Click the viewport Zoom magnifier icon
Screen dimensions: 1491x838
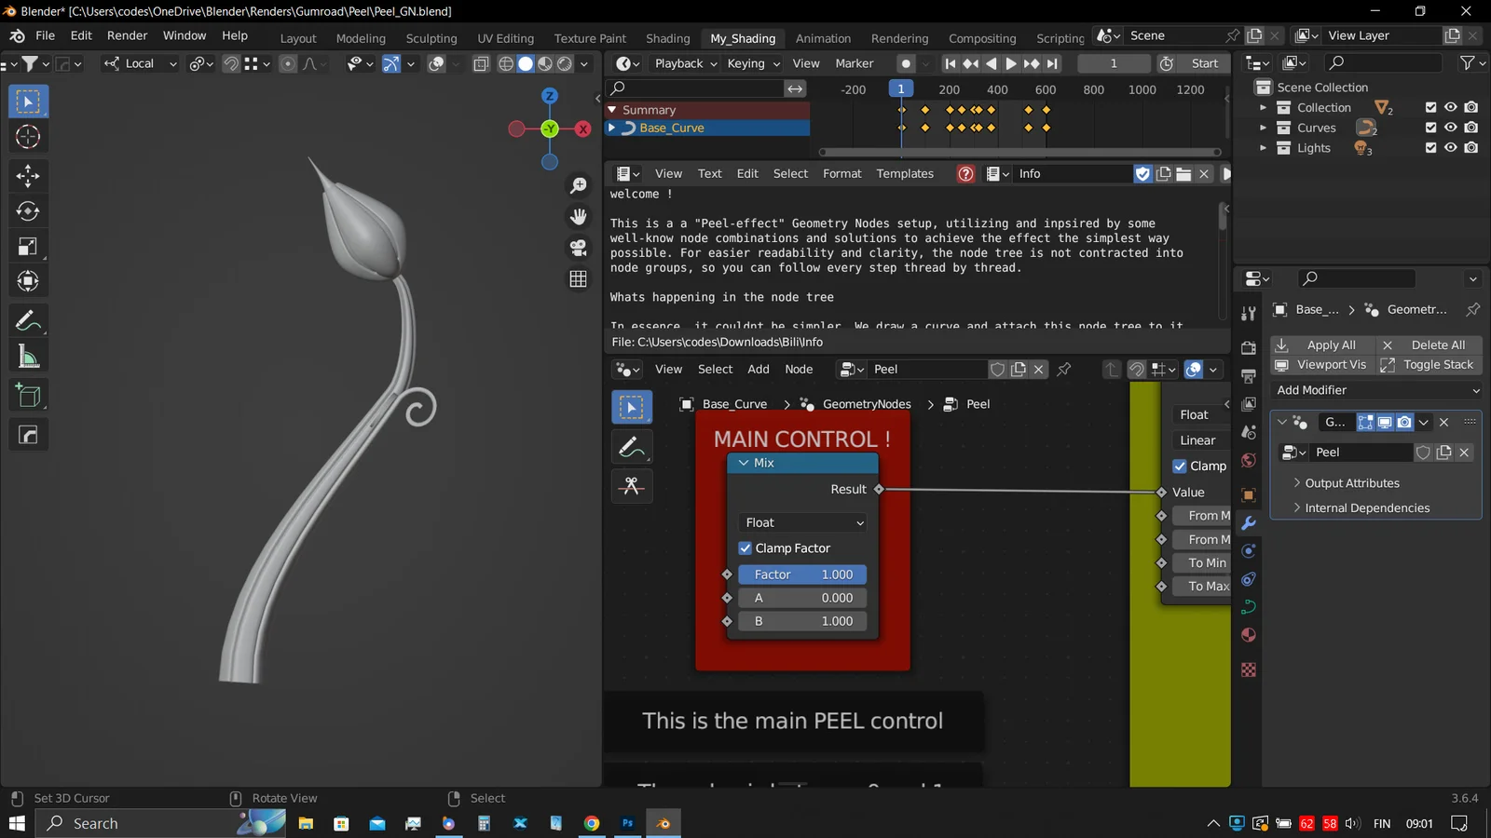[x=579, y=185]
